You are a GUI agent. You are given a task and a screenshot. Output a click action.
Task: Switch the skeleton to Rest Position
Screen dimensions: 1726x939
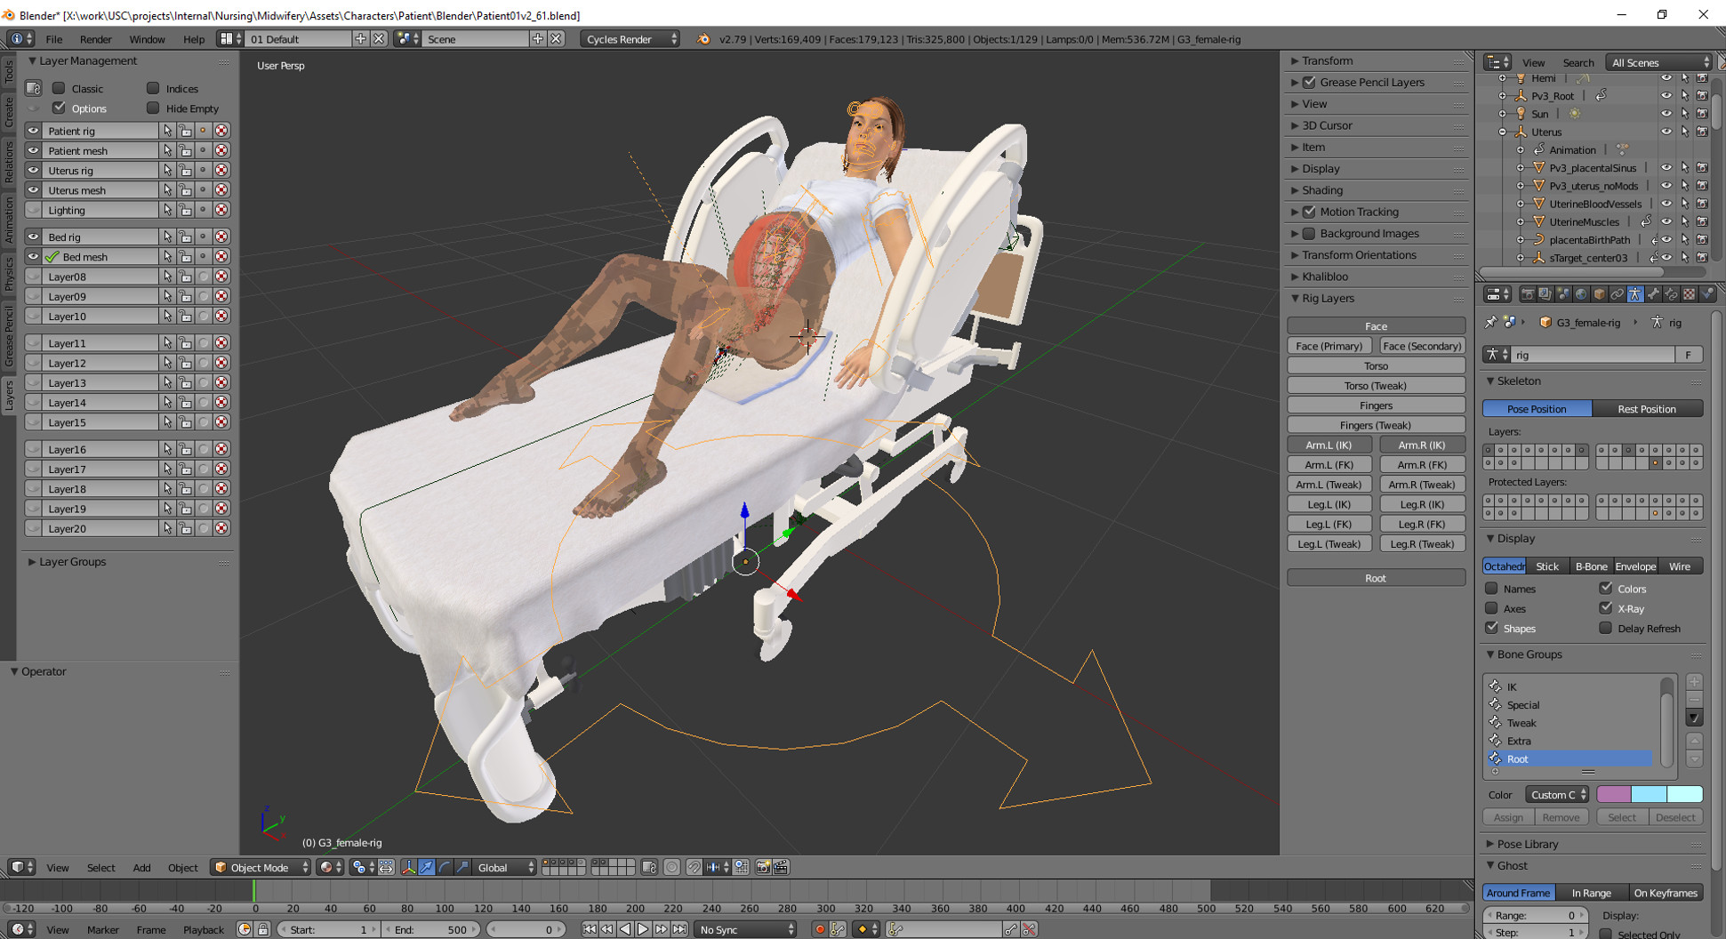click(x=1646, y=409)
